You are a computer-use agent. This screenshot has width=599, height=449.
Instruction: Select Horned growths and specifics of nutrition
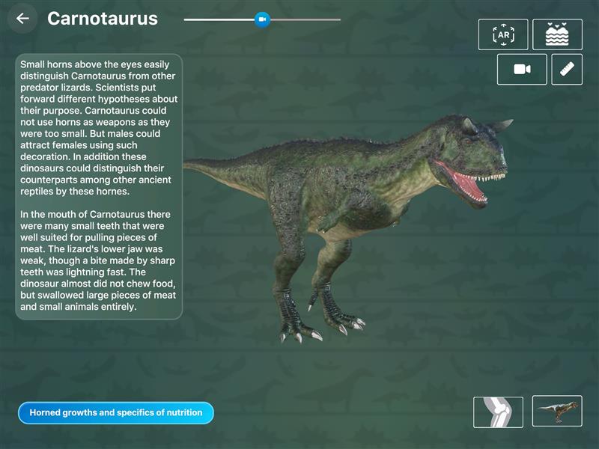pos(116,413)
